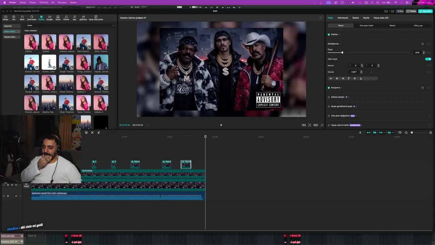Align clip to horizontal center
The width and height of the screenshot is (435, 245).
point(337,78)
